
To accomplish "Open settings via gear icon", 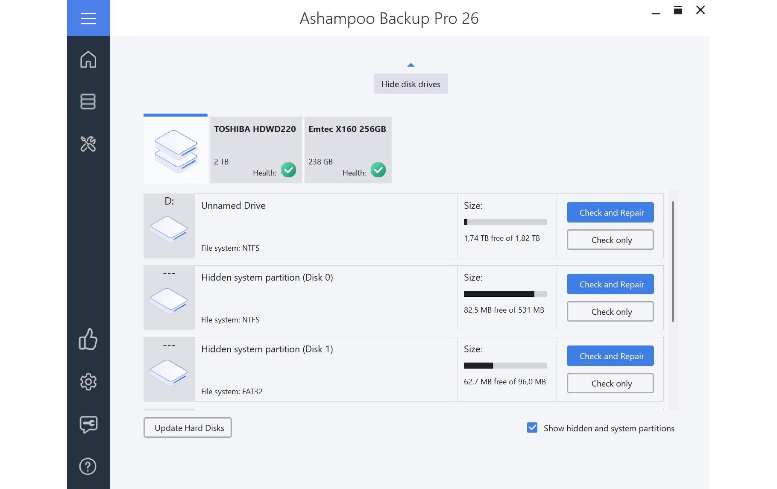I will (x=88, y=382).
